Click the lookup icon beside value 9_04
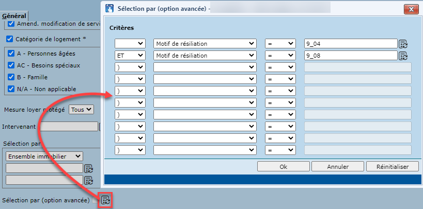The image size is (423, 209). [403, 44]
